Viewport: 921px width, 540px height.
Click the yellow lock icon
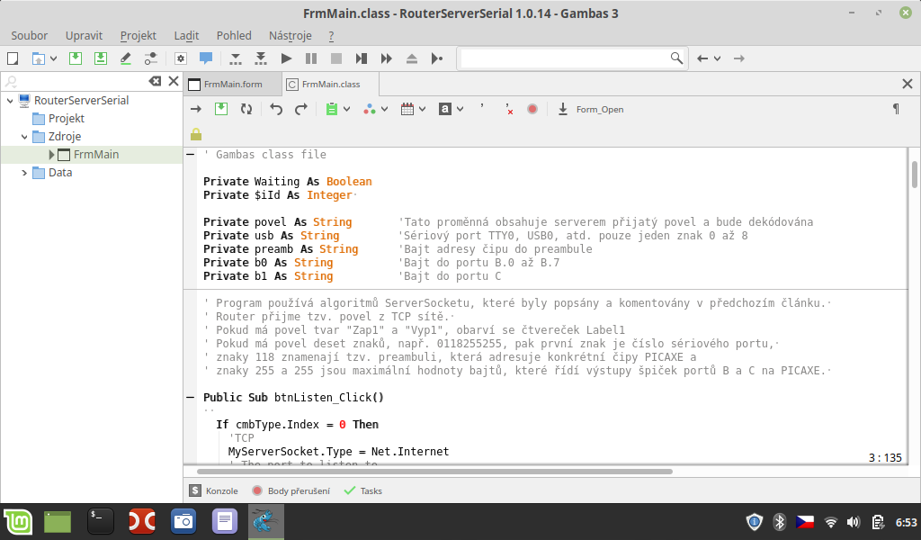click(x=196, y=134)
